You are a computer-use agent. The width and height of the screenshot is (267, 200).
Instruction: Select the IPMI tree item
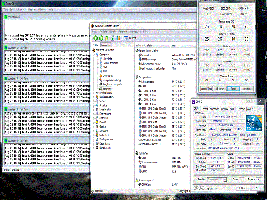105,71
